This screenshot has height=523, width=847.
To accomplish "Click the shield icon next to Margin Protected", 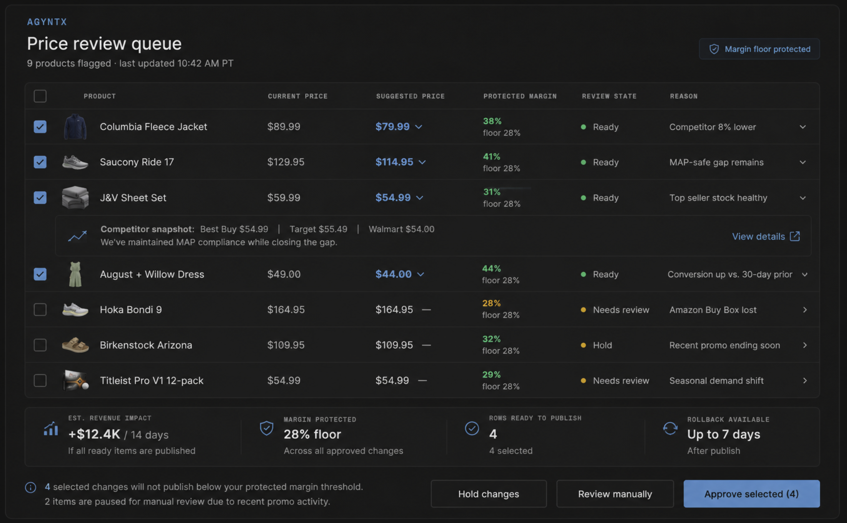I will coord(267,428).
